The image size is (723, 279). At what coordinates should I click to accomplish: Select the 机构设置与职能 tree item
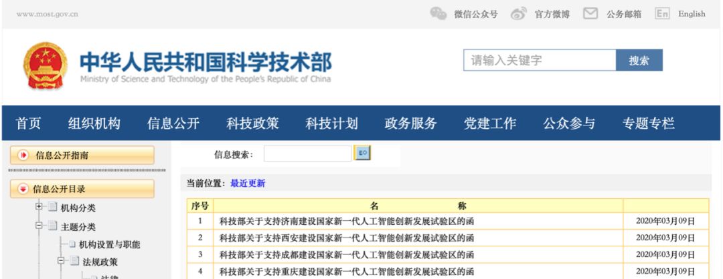click(x=109, y=244)
